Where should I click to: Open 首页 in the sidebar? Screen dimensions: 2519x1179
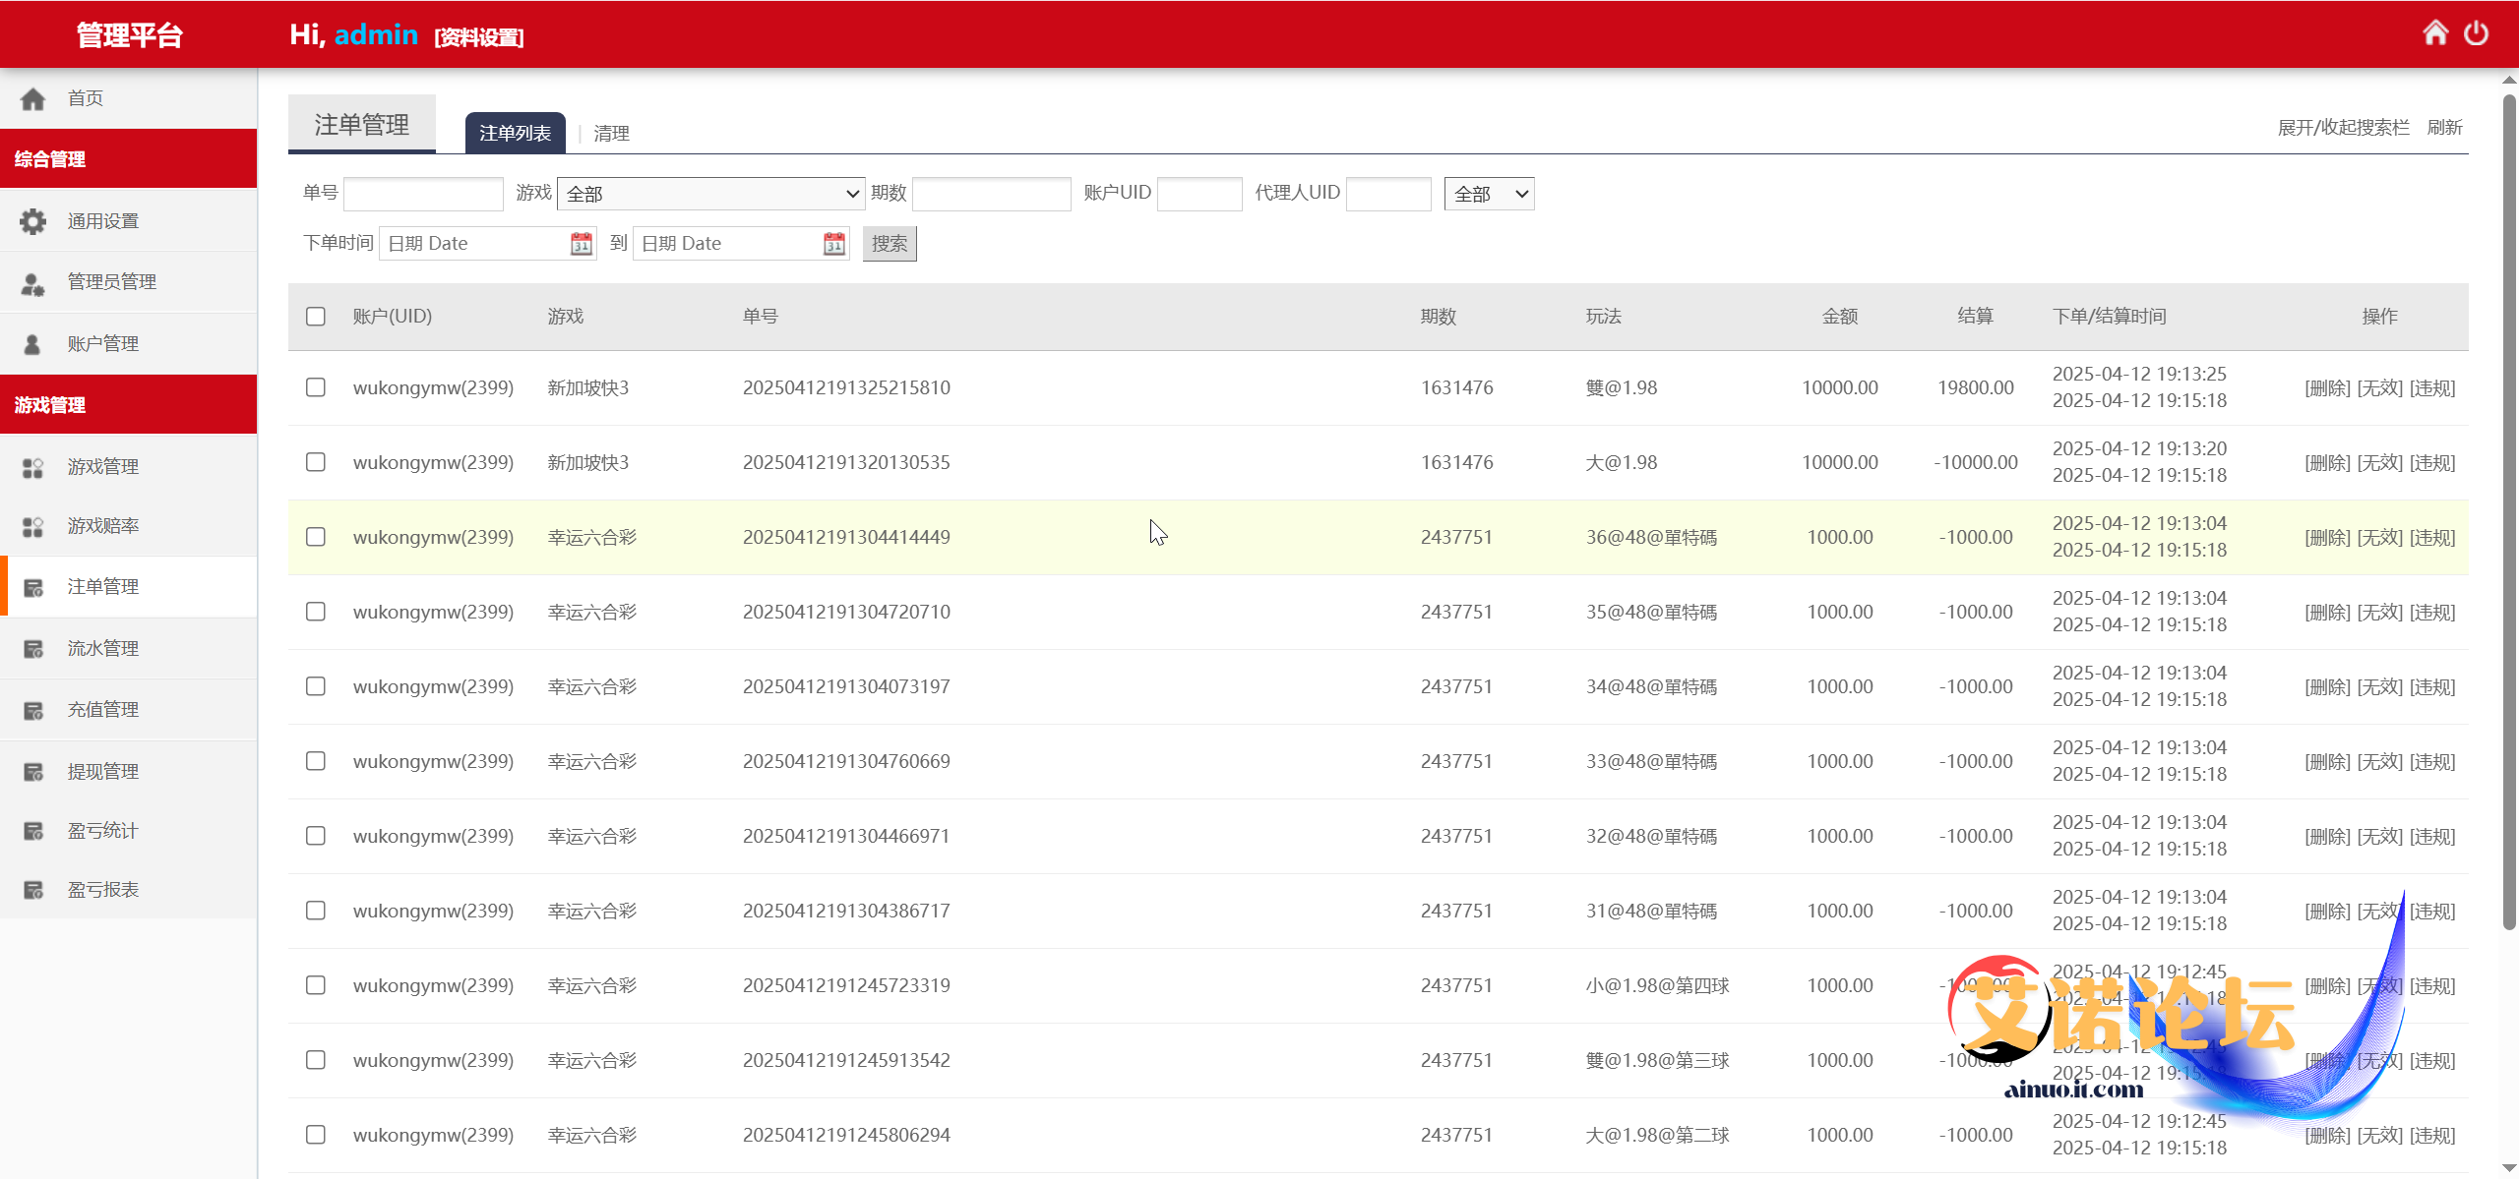pos(128,98)
